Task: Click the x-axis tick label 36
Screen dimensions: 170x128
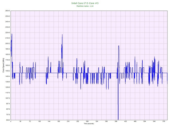Action: pyautogui.click(x=20, y=121)
